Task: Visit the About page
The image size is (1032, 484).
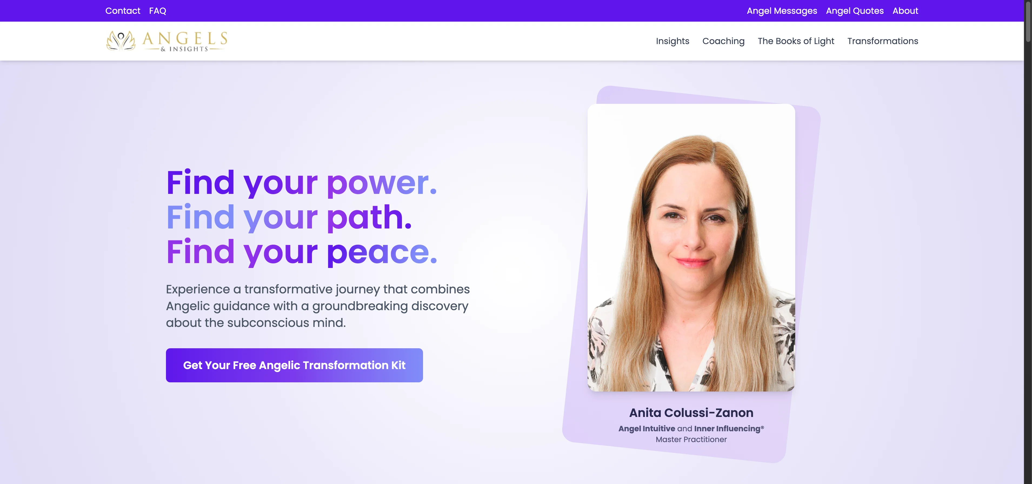Action: point(905,11)
